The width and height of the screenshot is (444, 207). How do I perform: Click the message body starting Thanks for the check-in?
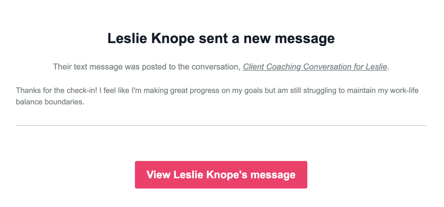[217, 96]
